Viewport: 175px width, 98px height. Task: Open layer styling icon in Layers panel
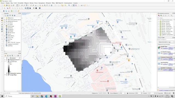pos(5,56)
